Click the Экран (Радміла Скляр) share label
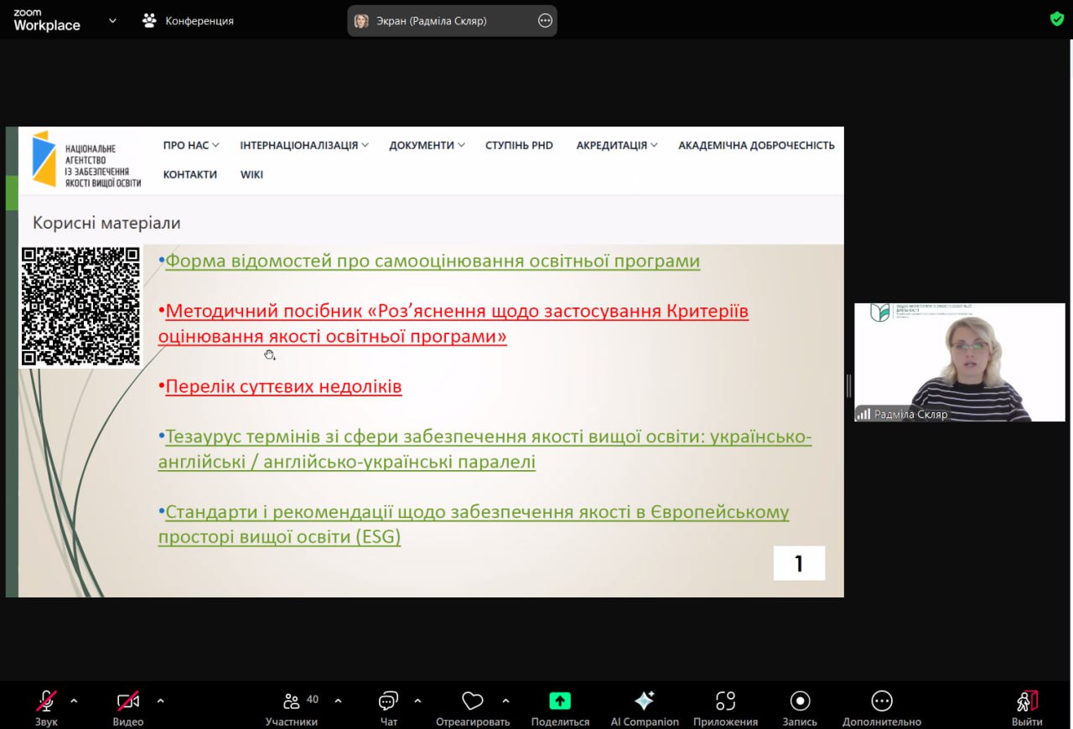 pos(431,21)
